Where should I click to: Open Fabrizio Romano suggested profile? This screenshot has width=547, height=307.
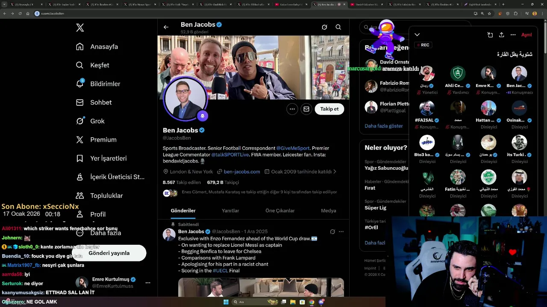point(387,86)
